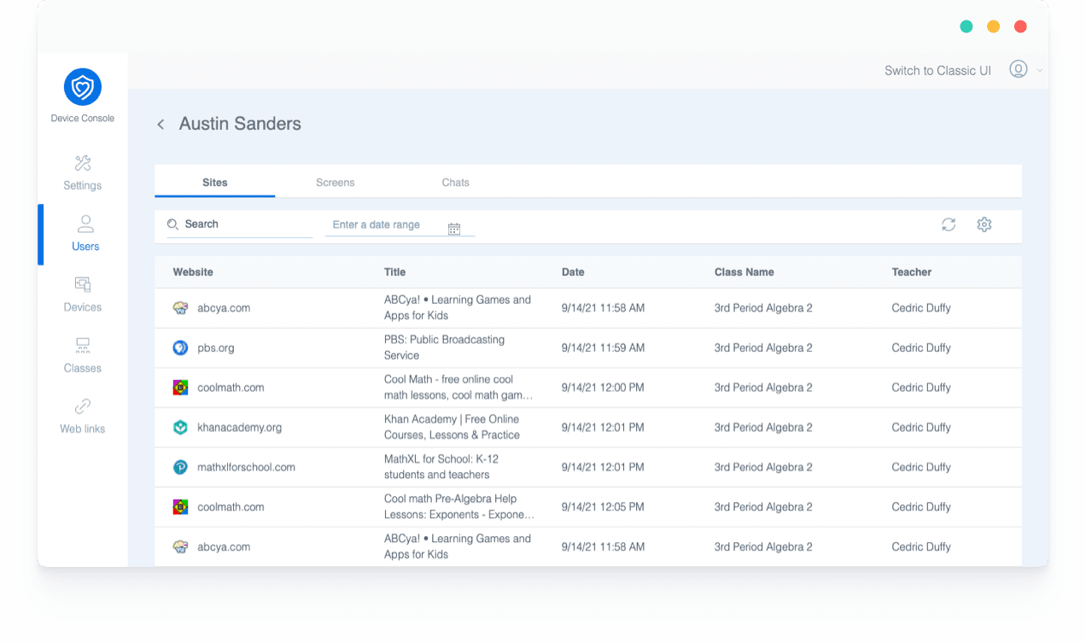Viewport: 1086px width, 642px height.
Task: Open the Device Console shield logo
Action: click(83, 86)
